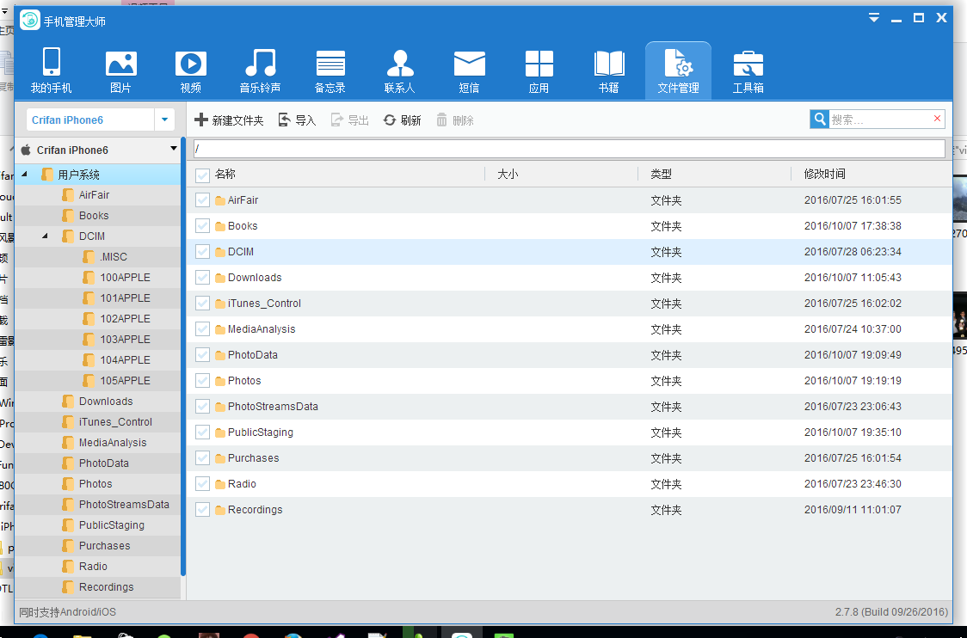The width and height of the screenshot is (967, 638).
Task: Click Photos folder icon in file list
Action: pyautogui.click(x=220, y=381)
